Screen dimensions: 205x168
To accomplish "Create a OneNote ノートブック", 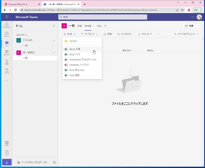I will tap(82, 65).
